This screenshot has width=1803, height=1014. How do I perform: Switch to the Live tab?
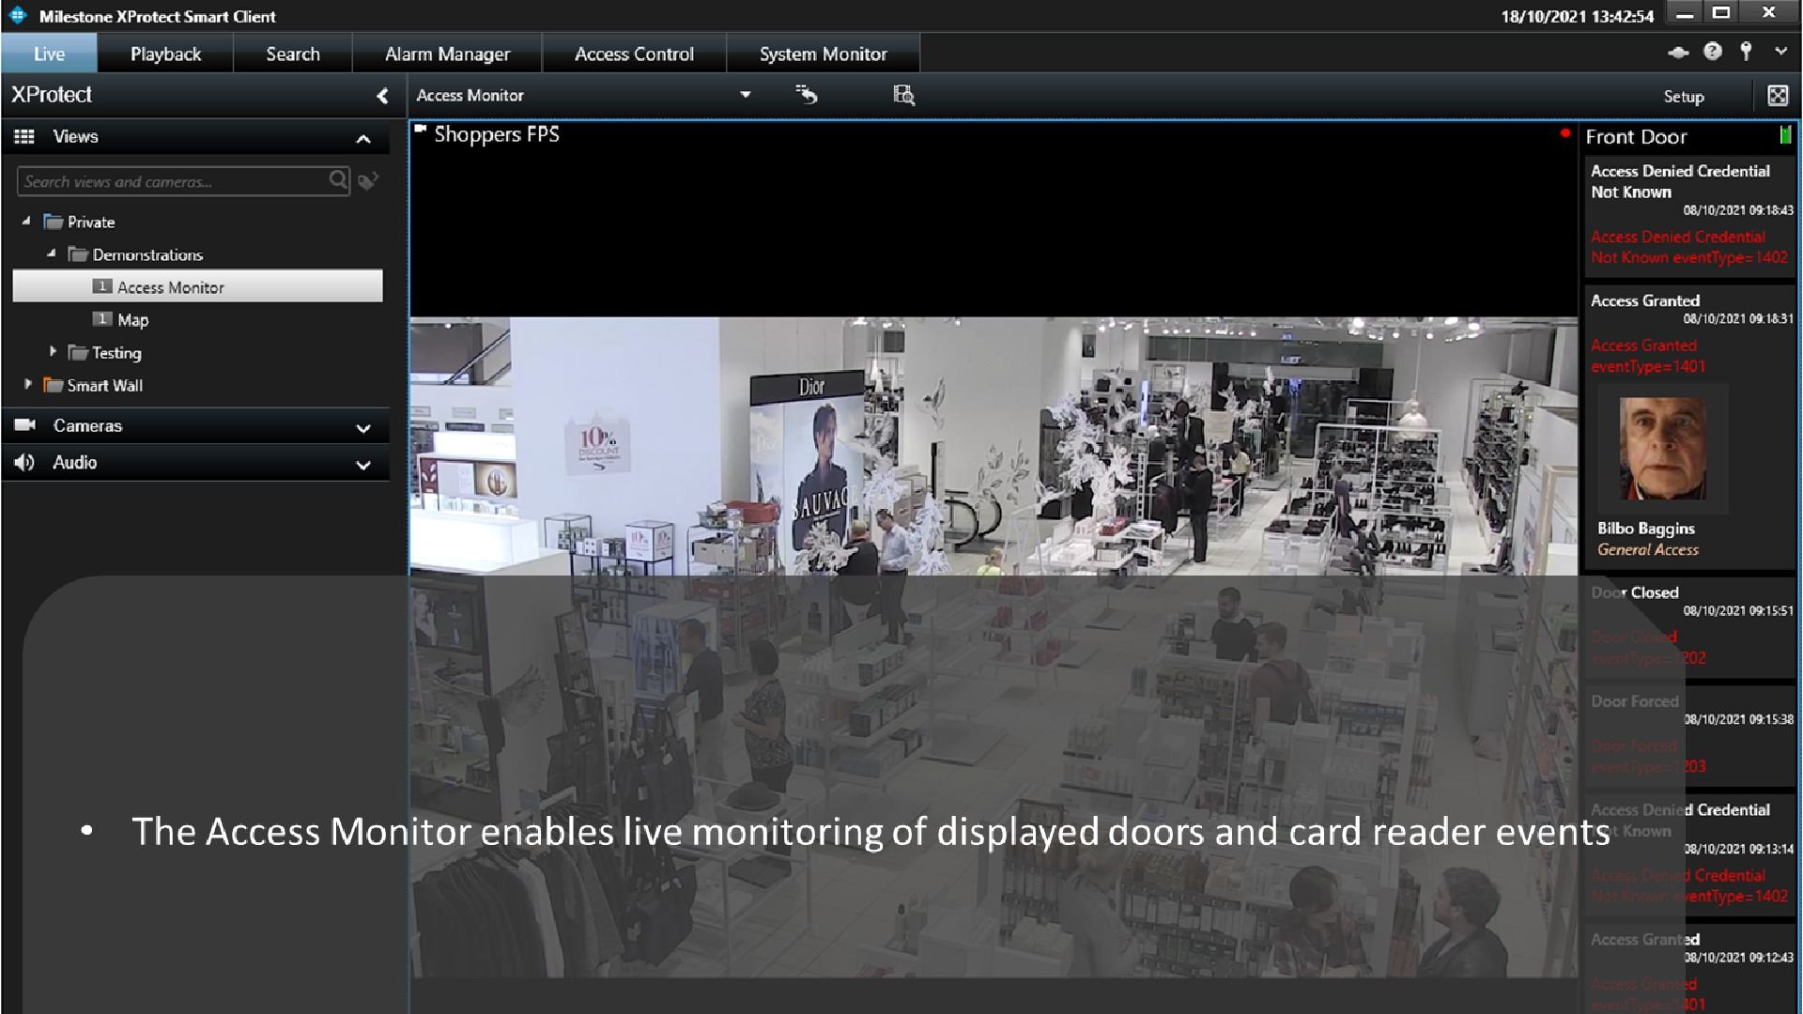49,54
